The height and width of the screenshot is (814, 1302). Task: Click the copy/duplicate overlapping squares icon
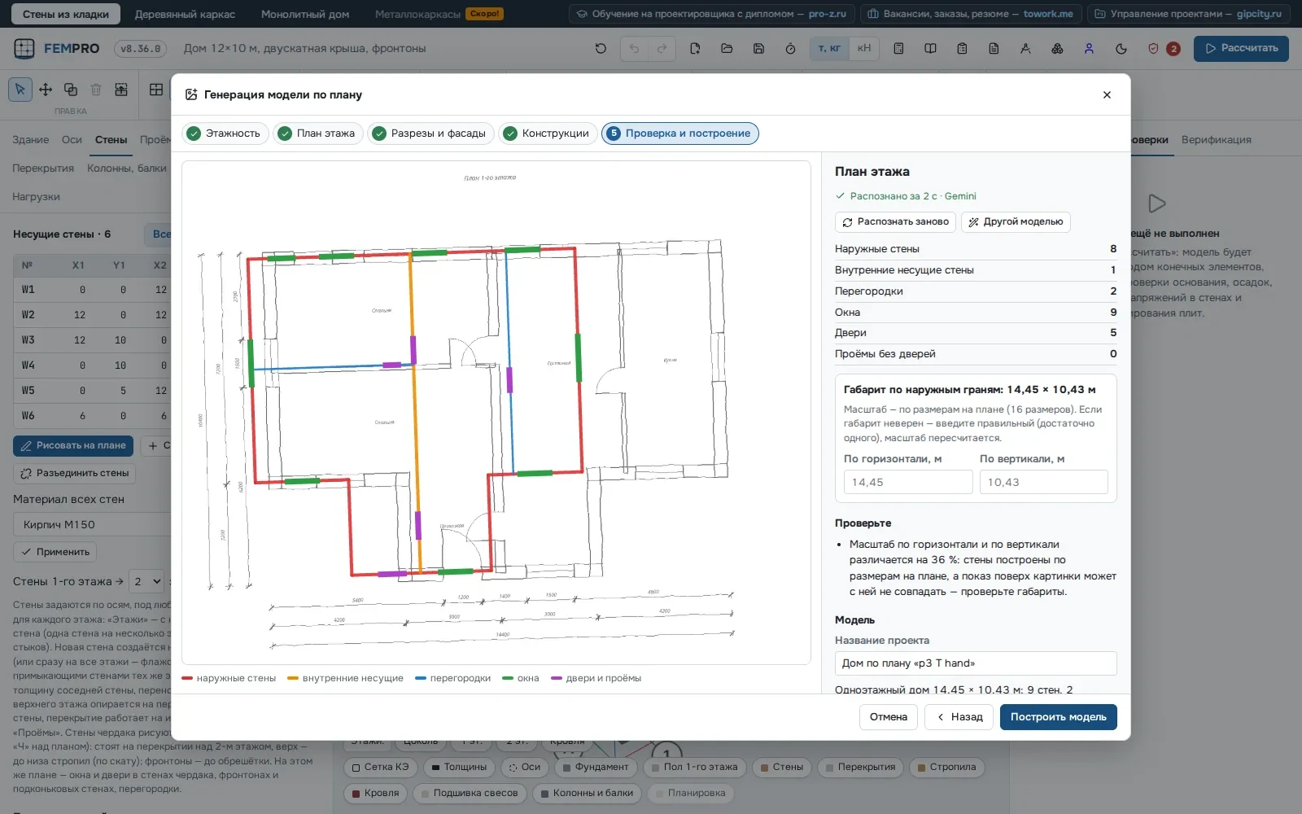point(71,90)
